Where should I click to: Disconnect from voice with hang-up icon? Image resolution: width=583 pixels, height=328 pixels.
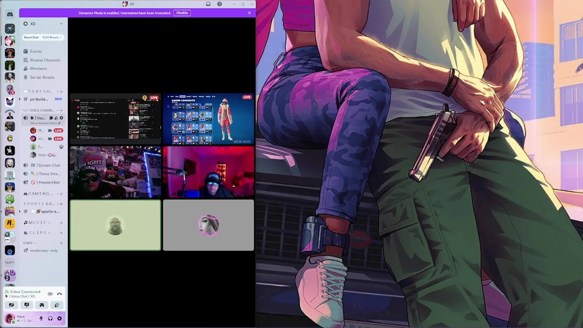point(59,294)
